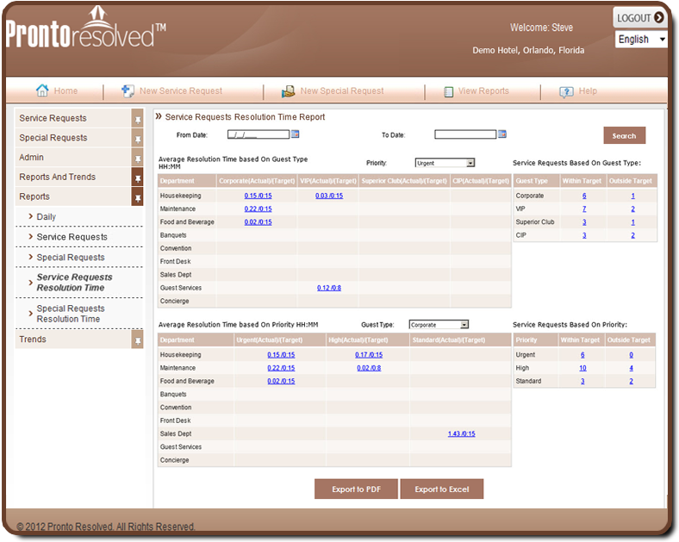The image size is (679, 542).
Task: Toggle pin for Admin panel
Action: pyautogui.click(x=137, y=158)
